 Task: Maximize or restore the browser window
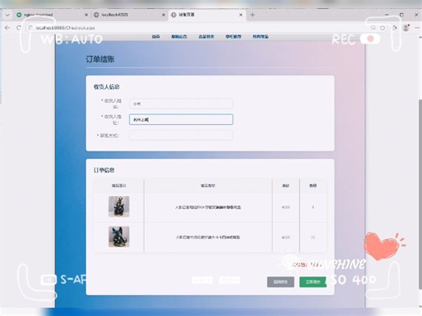[x=402, y=15]
